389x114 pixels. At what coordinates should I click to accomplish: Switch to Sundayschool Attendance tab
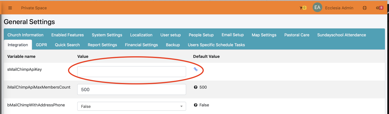pos(342,35)
